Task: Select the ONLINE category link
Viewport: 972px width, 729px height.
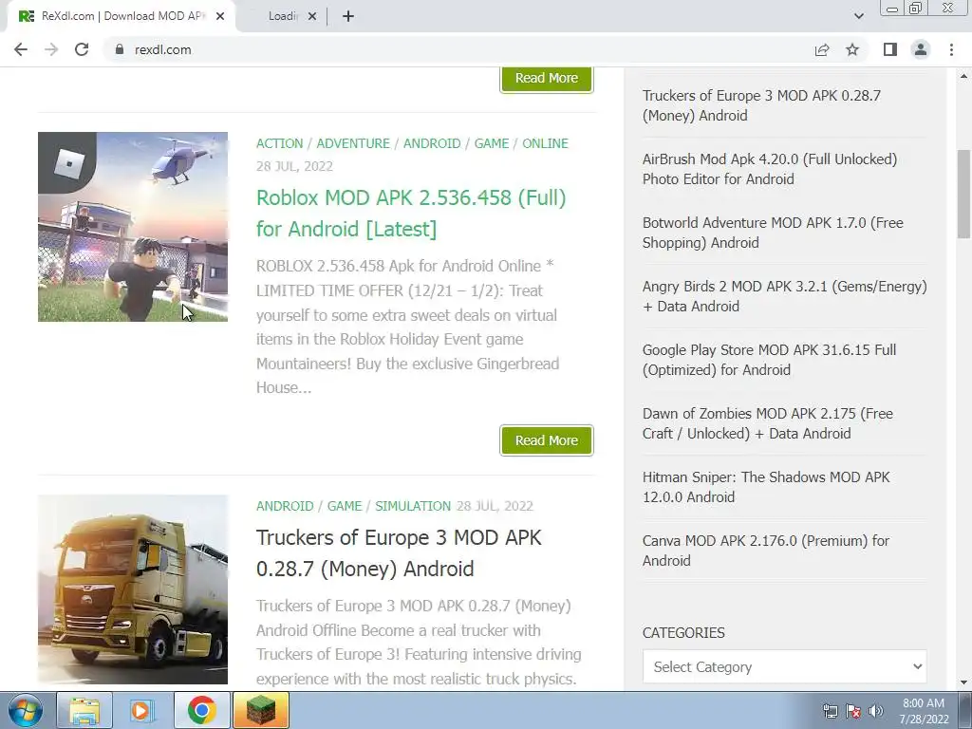Action: click(x=545, y=143)
